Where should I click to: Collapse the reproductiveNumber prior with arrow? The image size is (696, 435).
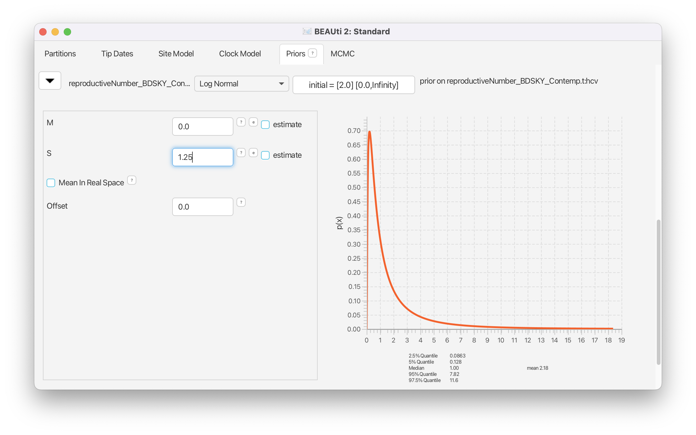50,81
